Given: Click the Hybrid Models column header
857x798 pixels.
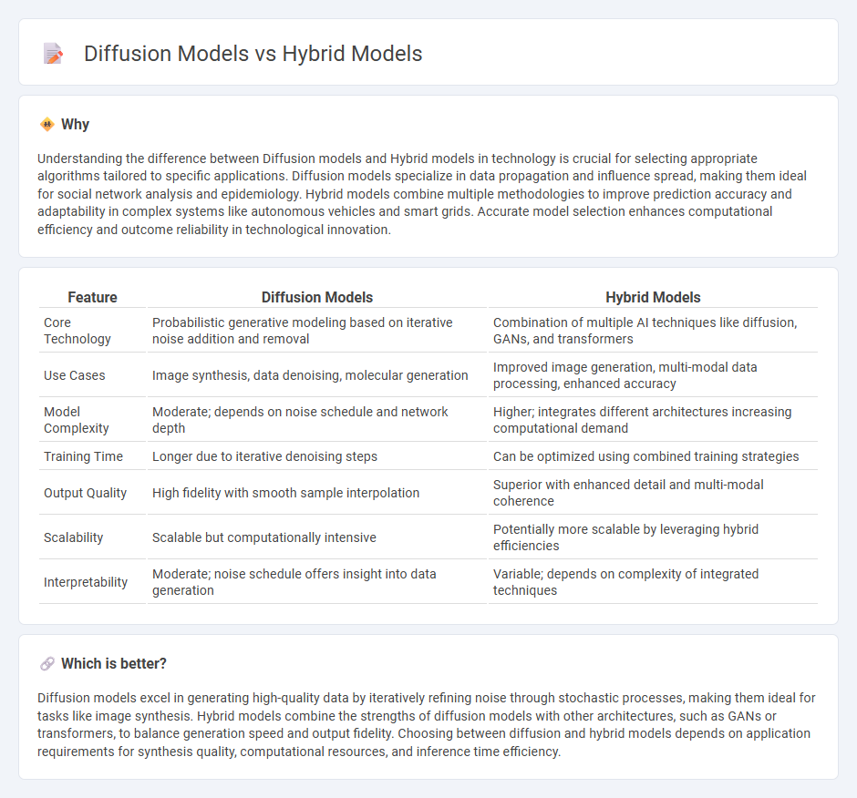Looking at the screenshot, I should (653, 297).
